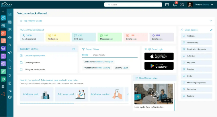This screenshot has width=217, height=117.
Task: Edit Quick access with pencil icon
Action: click(x=211, y=30)
